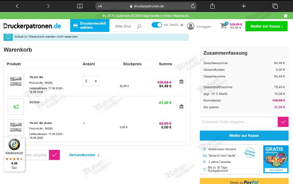Toggle the inkl. MwSt. switch

coord(157,25)
